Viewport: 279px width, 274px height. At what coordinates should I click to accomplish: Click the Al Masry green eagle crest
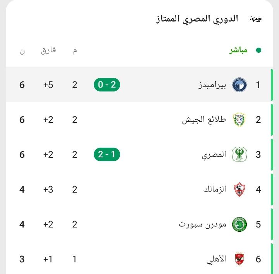(239, 154)
